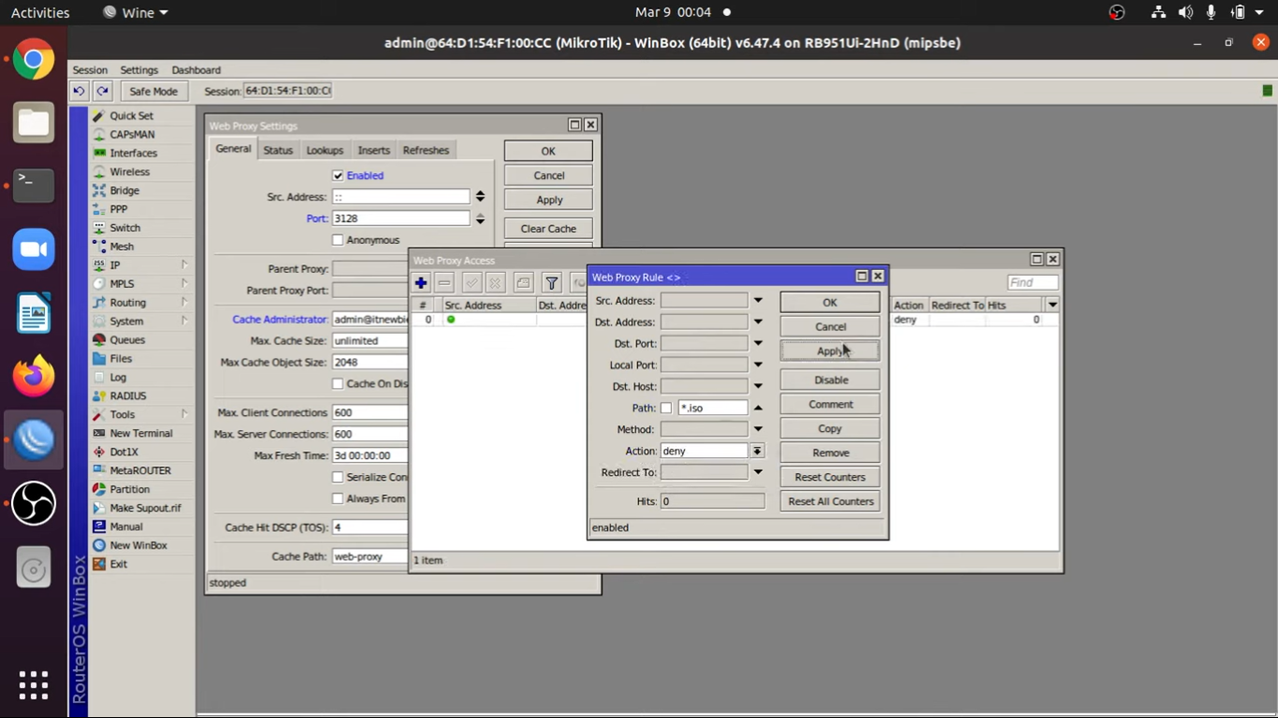Open Quick Set in sidebar
This screenshot has width=1278, height=718.
coord(131,116)
